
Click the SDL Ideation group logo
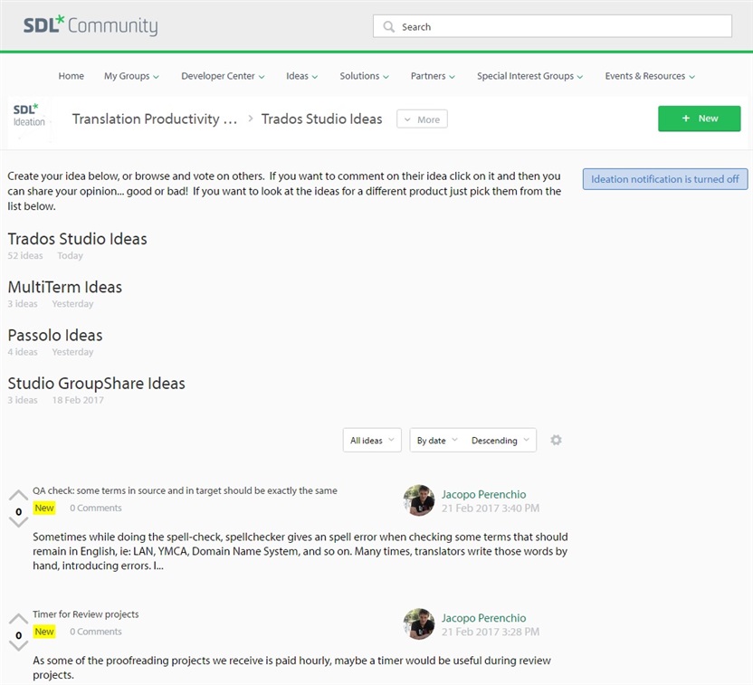29,115
